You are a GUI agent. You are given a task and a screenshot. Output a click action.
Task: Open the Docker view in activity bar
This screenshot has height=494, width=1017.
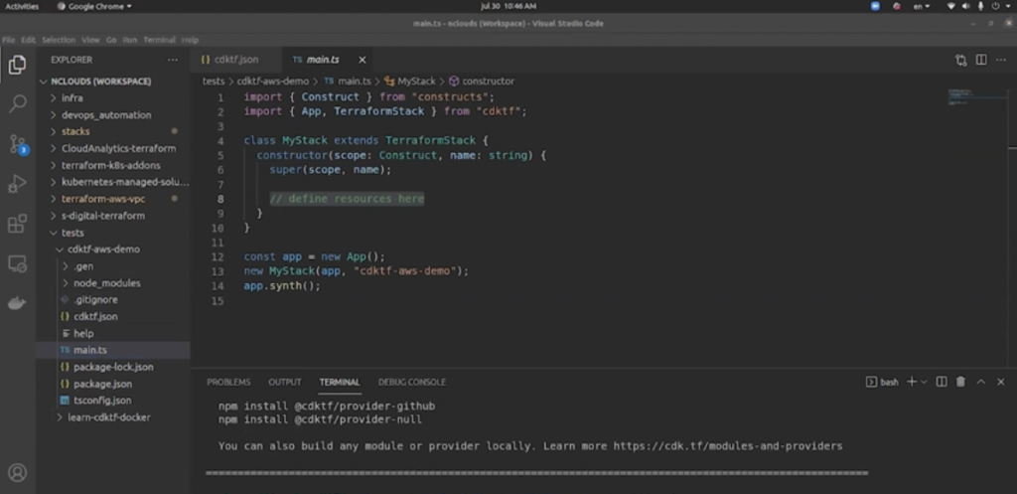18,303
